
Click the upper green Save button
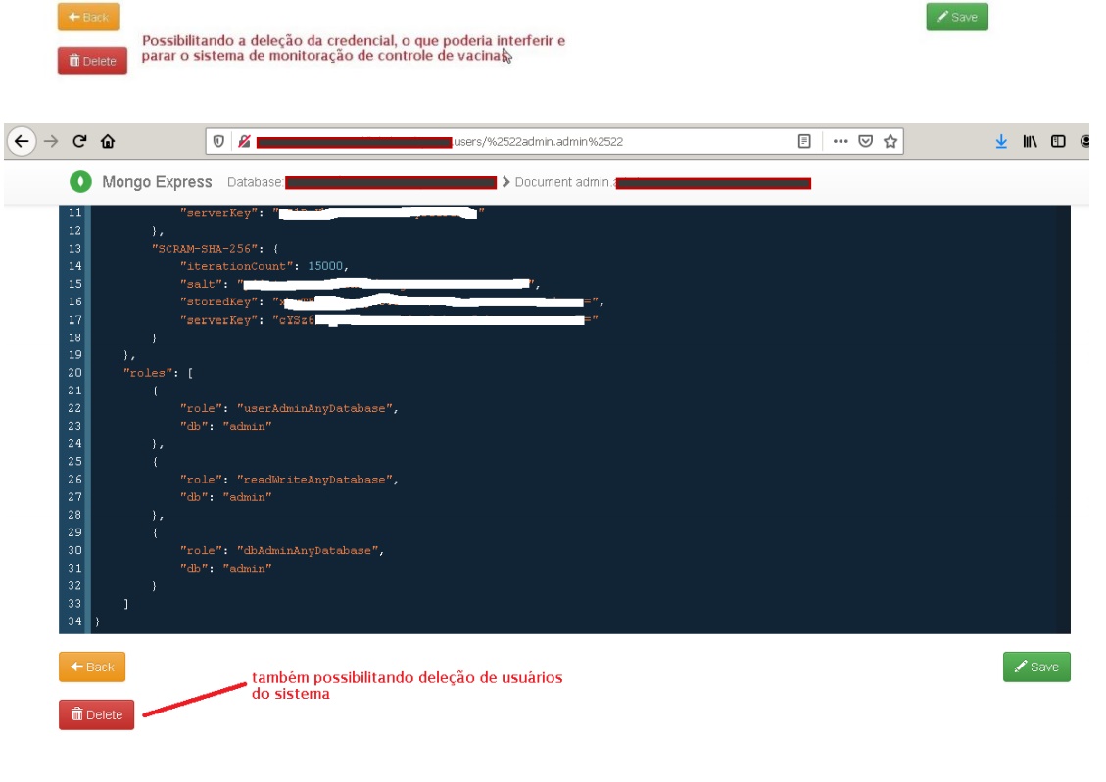point(957,17)
